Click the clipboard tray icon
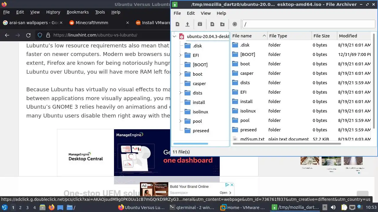The image size is (378, 212). (344, 208)
